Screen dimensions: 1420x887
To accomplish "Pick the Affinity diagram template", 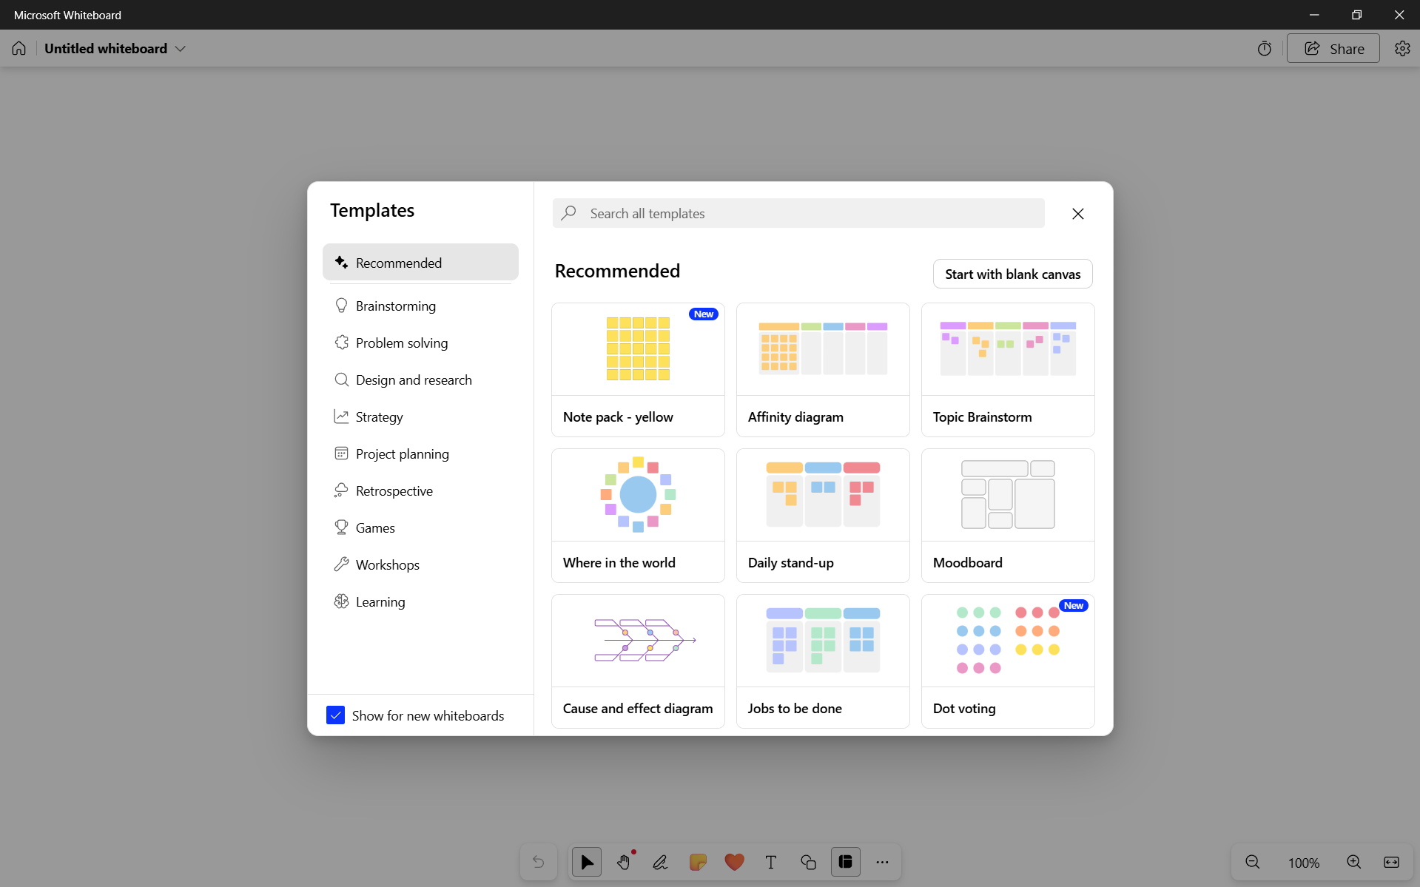I will 823,370.
